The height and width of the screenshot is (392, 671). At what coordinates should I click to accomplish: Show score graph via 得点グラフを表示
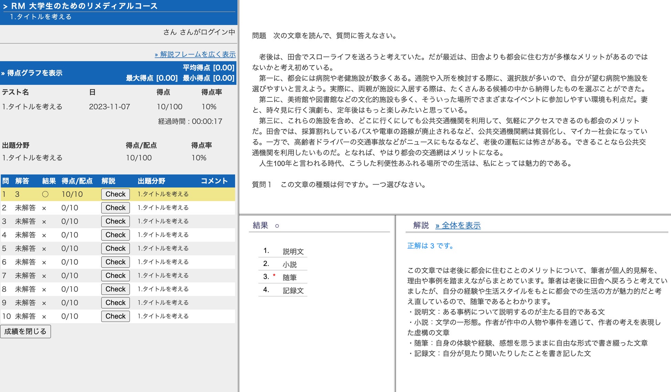32,73
